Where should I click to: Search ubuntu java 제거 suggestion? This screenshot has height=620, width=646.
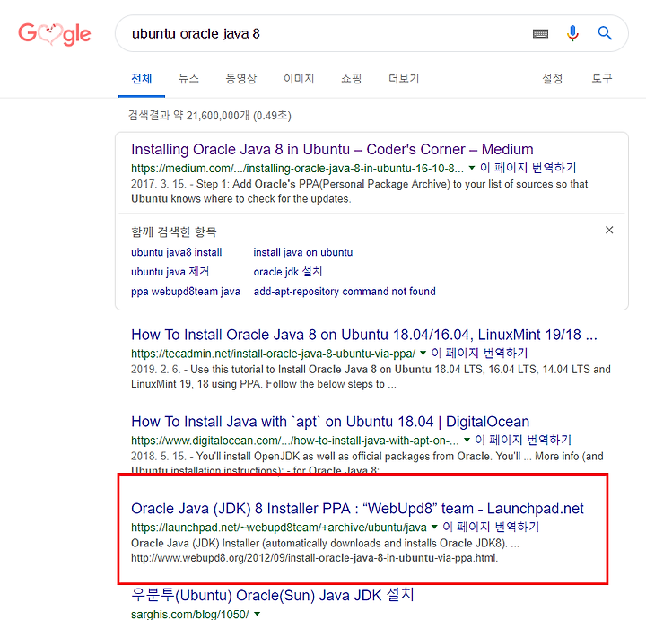170,272
